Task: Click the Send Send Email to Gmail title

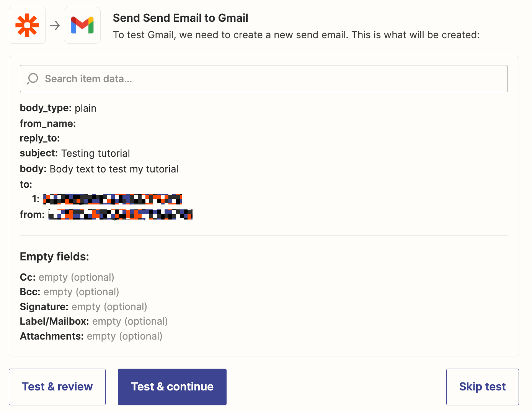Action: pos(180,18)
